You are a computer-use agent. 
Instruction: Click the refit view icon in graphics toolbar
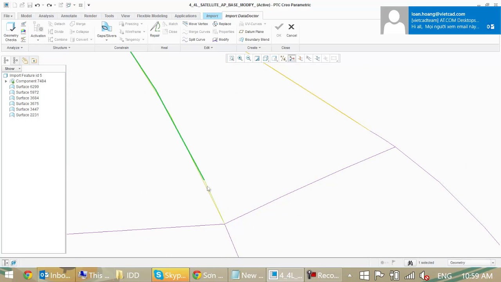[231, 58]
